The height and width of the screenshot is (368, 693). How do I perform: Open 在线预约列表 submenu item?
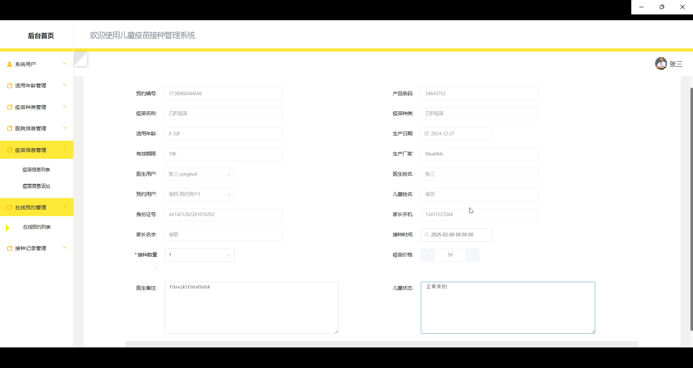tap(37, 227)
